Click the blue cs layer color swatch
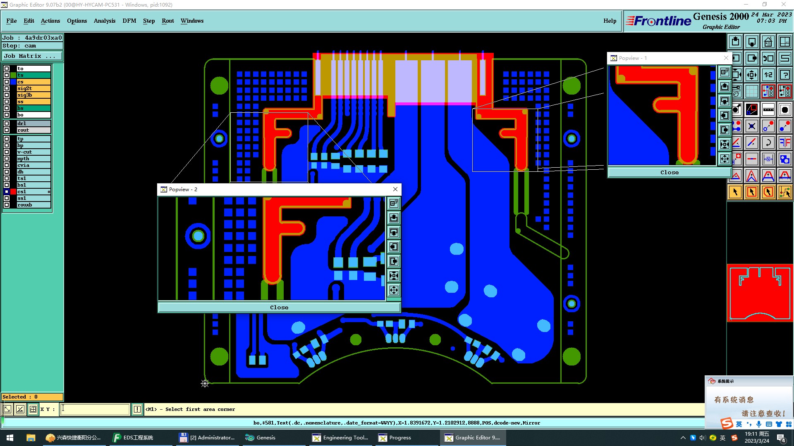794x446 pixels. (13, 82)
